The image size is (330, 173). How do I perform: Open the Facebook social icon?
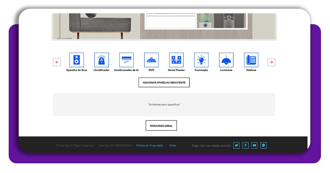point(246,146)
